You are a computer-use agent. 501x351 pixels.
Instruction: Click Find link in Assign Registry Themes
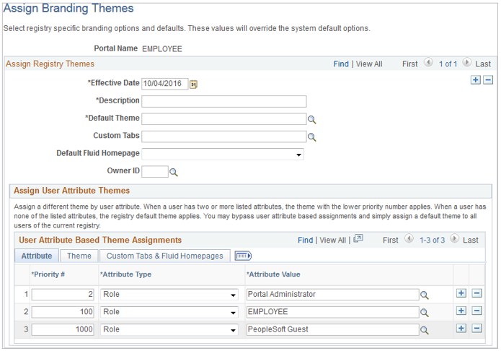(x=341, y=64)
